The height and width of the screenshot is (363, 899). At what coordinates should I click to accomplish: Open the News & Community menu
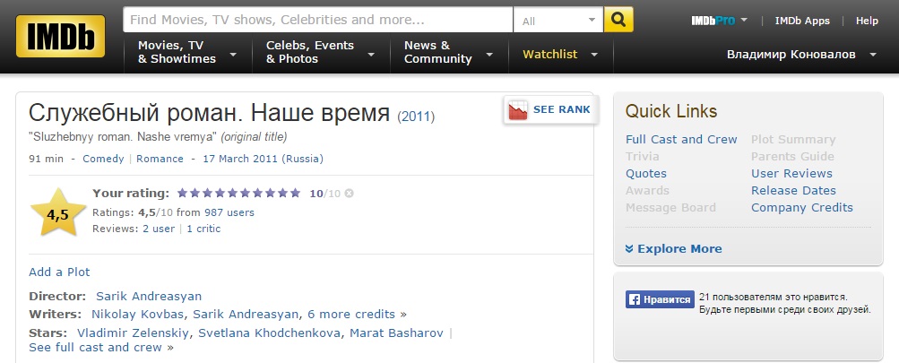(449, 52)
